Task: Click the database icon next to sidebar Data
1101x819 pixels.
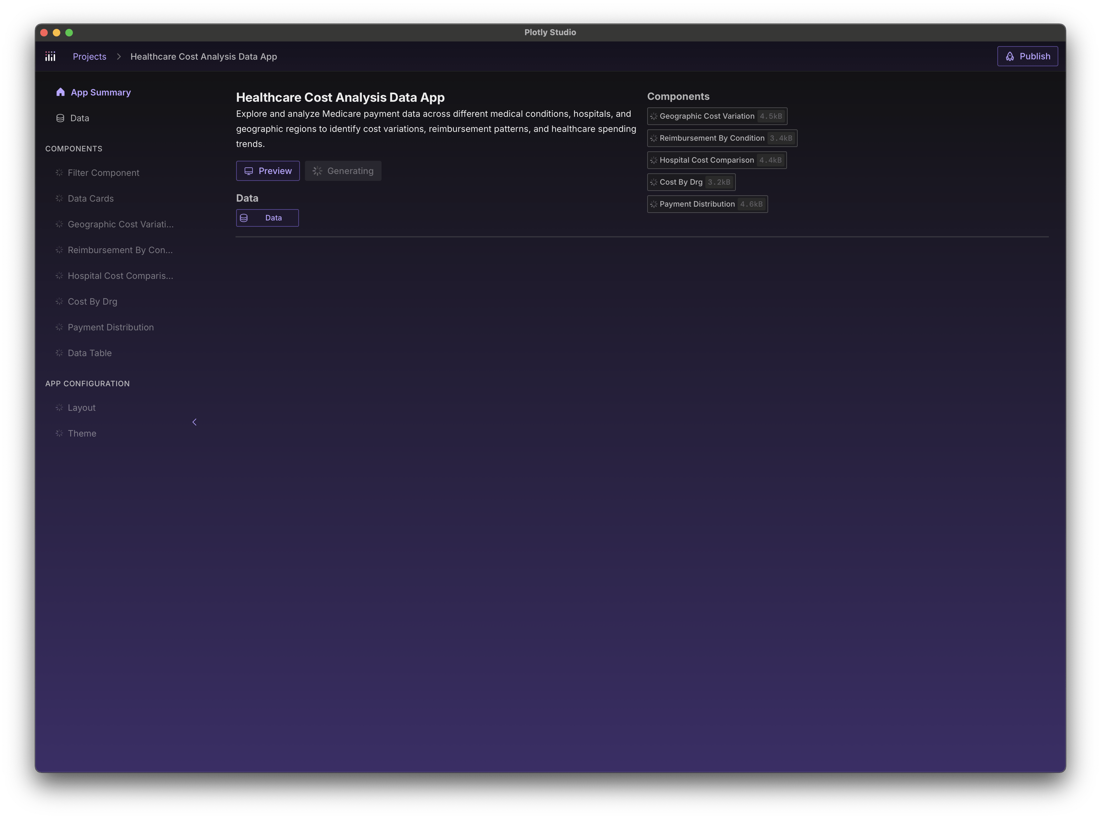Action: tap(60, 118)
